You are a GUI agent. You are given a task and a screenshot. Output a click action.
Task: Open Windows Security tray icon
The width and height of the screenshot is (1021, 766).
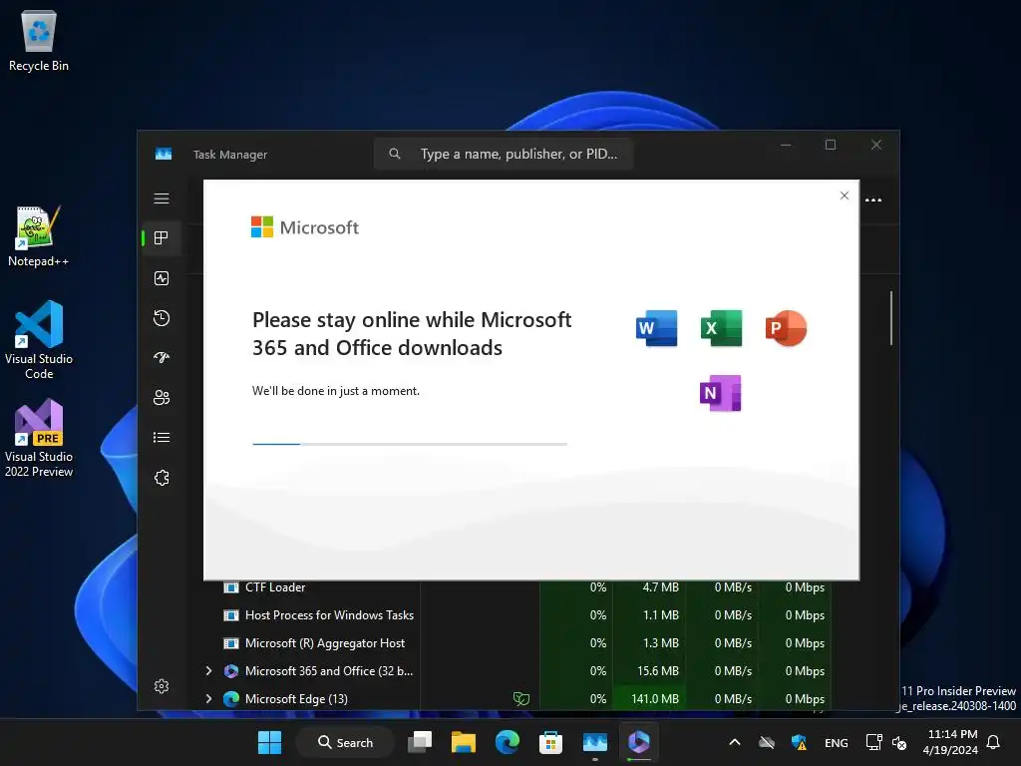[x=799, y=742]
